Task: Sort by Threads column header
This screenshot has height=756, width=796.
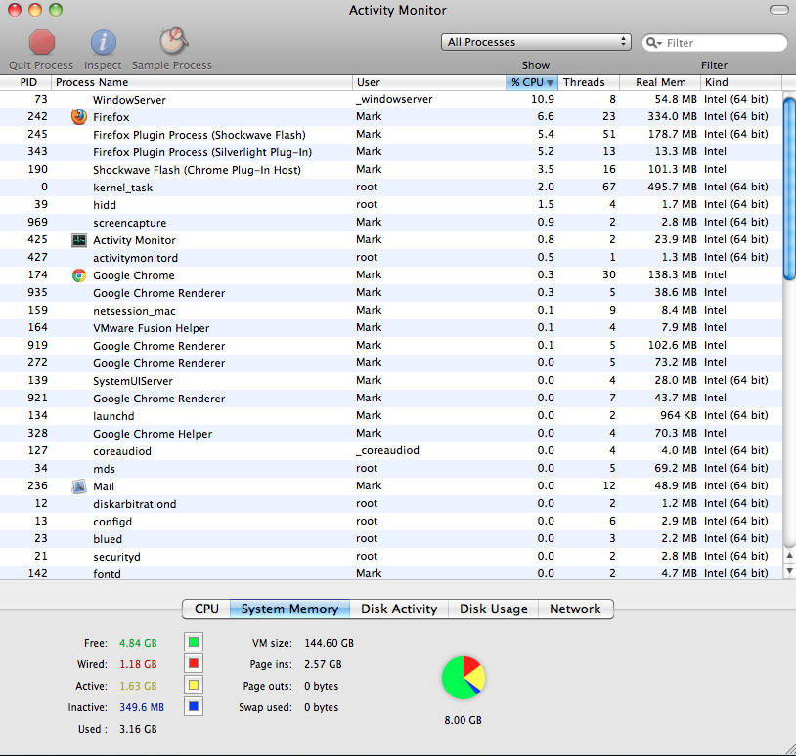Action: 589,82
